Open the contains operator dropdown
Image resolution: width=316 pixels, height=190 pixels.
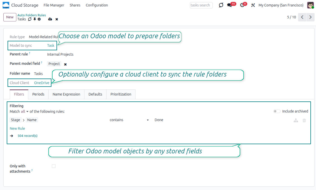tap(129, 120)
